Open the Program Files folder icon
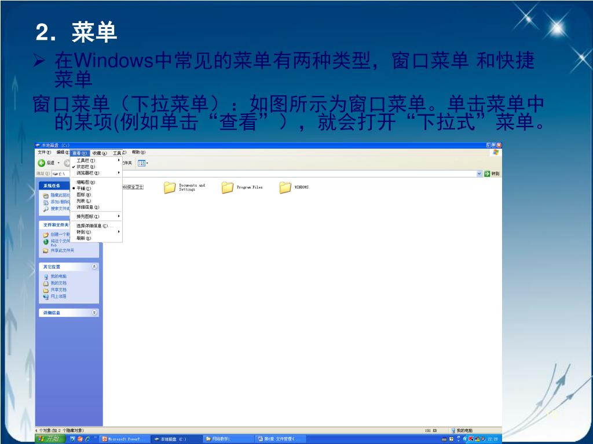593x444 pixels. tap(227, 187)
